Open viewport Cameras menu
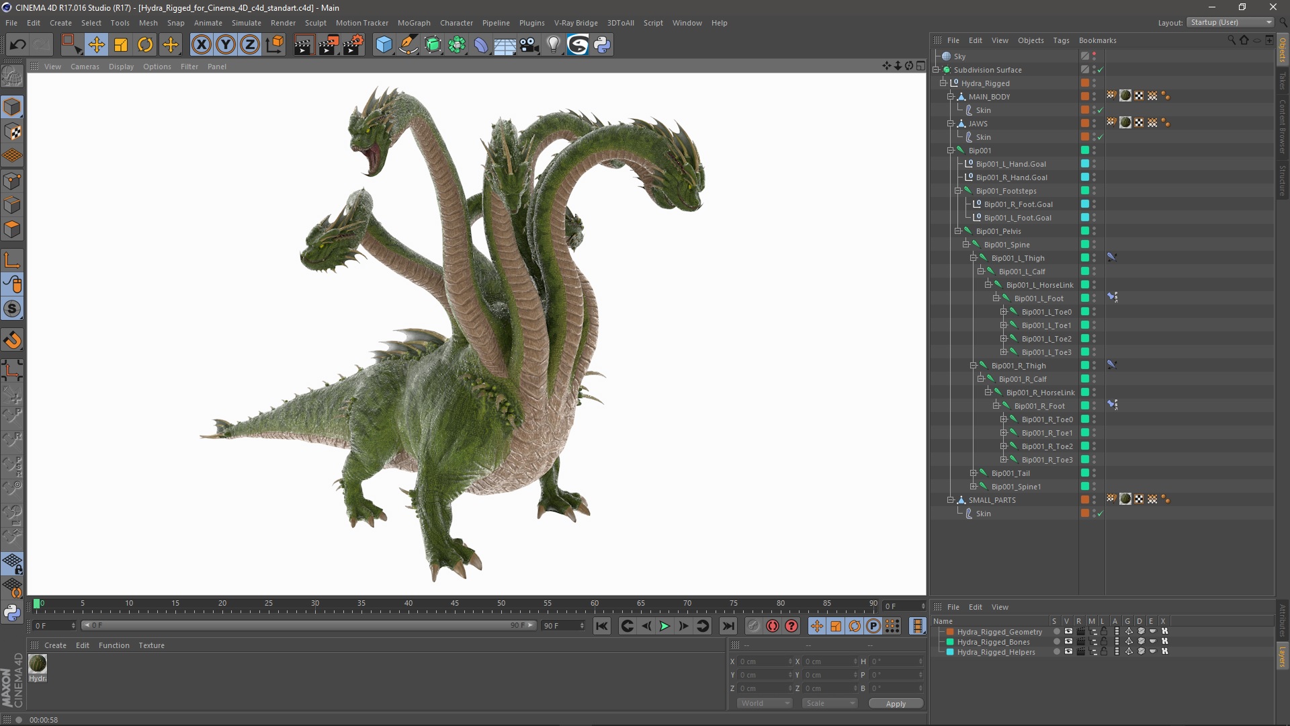 (85, 67)
